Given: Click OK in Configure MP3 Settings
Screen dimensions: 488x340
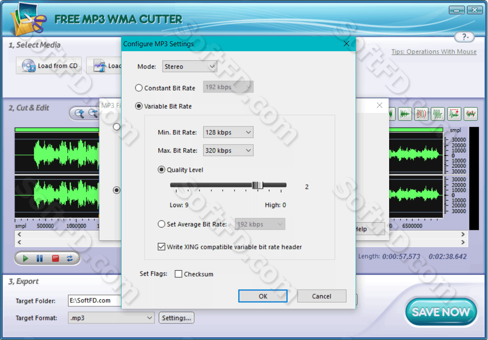Looking at the screenshot, I should click(263, 296).
